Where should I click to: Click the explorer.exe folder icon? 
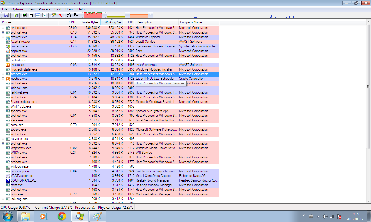tap(8, 37)
